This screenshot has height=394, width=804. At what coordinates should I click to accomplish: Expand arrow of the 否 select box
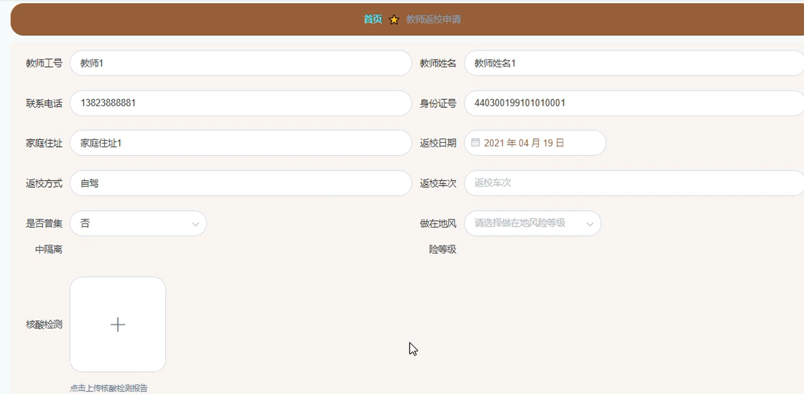(x=195, y=224)
